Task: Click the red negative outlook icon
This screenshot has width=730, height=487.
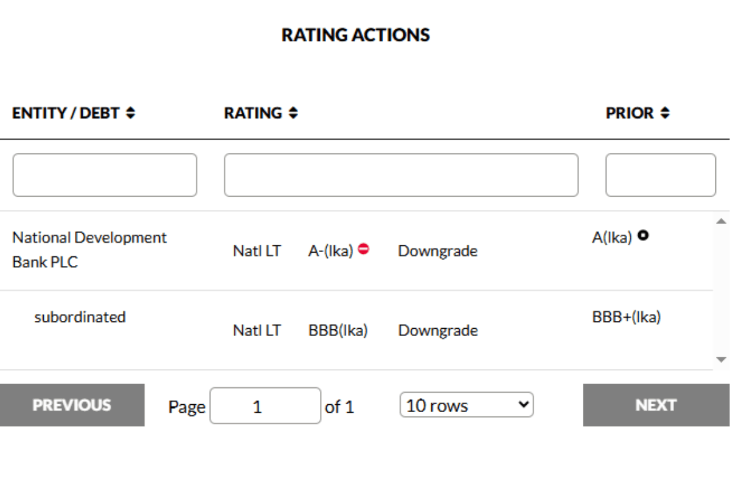Action: (x=363, y=249)
